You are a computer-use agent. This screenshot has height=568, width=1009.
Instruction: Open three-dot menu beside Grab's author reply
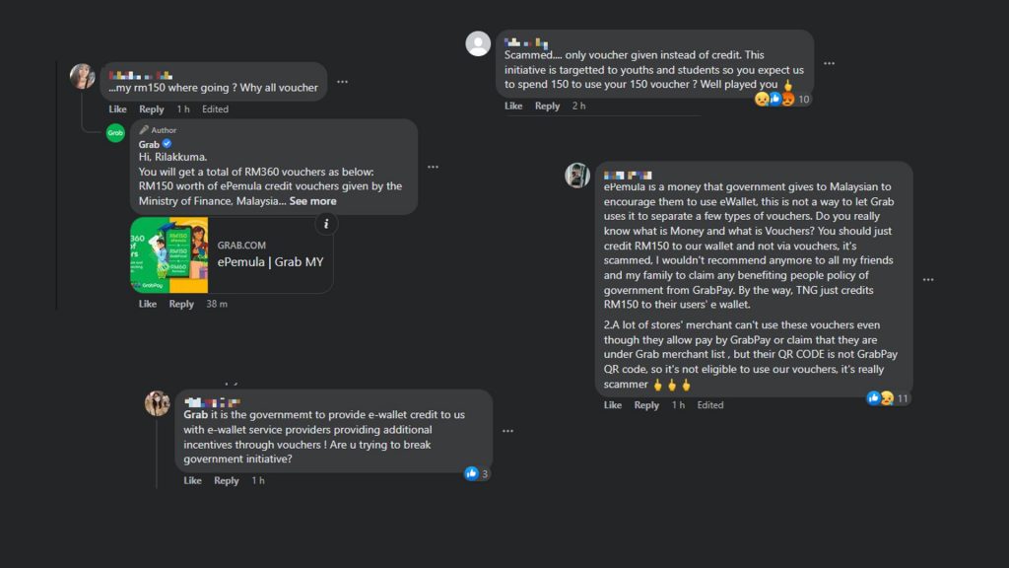(x=433, y=168)
